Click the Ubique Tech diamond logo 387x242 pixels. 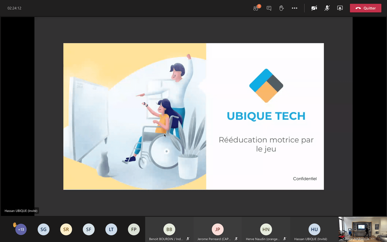(x=266, y=86)
